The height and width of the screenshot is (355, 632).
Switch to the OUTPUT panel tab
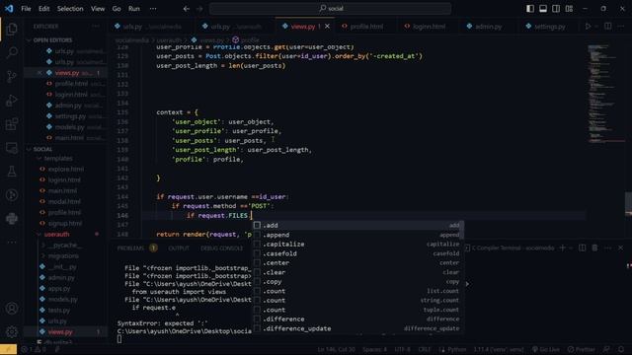point(179,248)
